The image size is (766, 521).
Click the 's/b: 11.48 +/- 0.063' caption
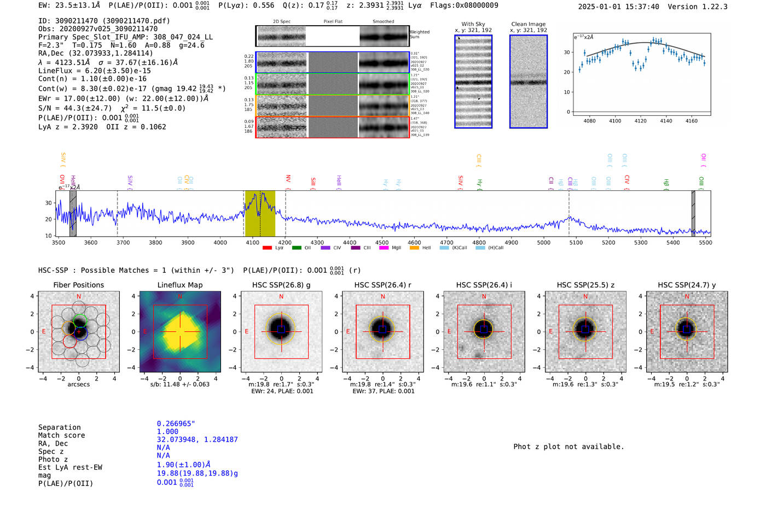pyautogui.click(x=180, y=384)
